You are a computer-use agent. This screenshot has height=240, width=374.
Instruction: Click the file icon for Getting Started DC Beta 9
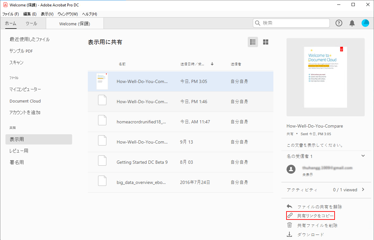click(x=102, y=161)
